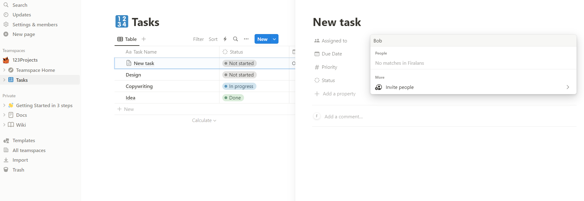This screenshot has width=584, height=201.
Task: Expand the Calculate dropdown
Action: [204, 120]
